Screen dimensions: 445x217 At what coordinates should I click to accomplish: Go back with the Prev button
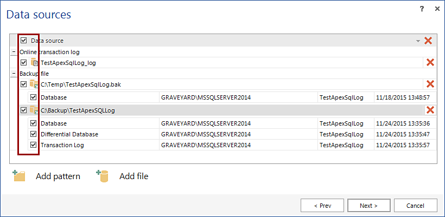(322, 206)
